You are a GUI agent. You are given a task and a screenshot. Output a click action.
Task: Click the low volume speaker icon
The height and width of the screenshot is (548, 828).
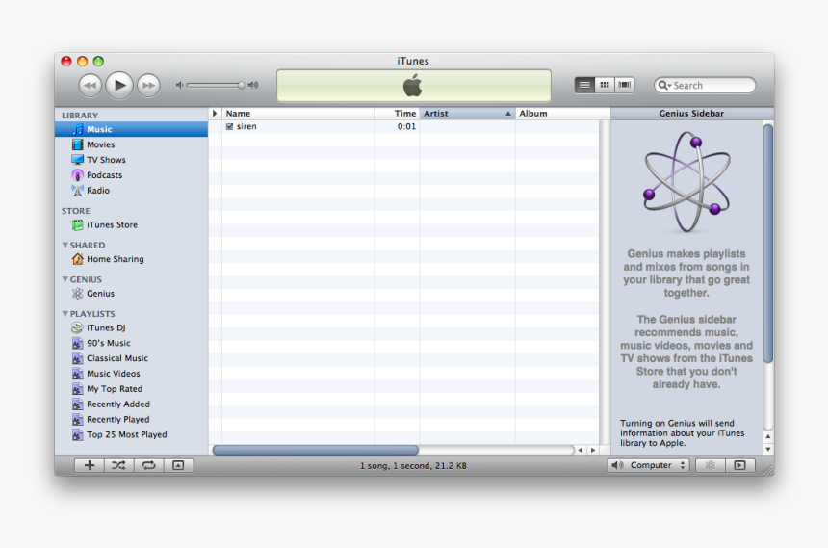pyautogui.click(x=179, y=85)
